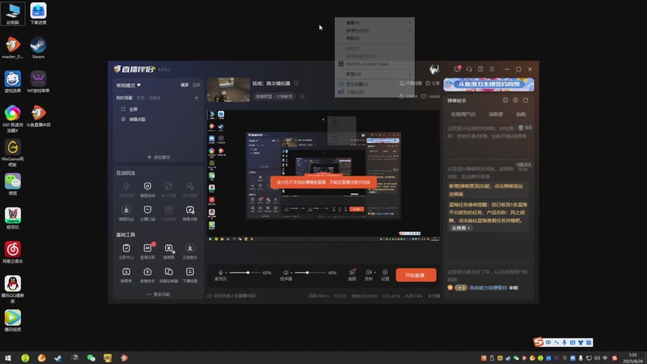Click the stream cover thumbnail
This screenshot has width=647, height=364.
point(229,90)
